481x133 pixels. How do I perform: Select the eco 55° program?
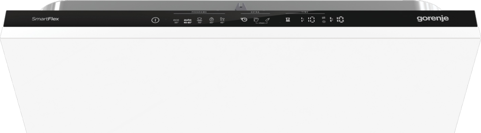click(176, 21)
